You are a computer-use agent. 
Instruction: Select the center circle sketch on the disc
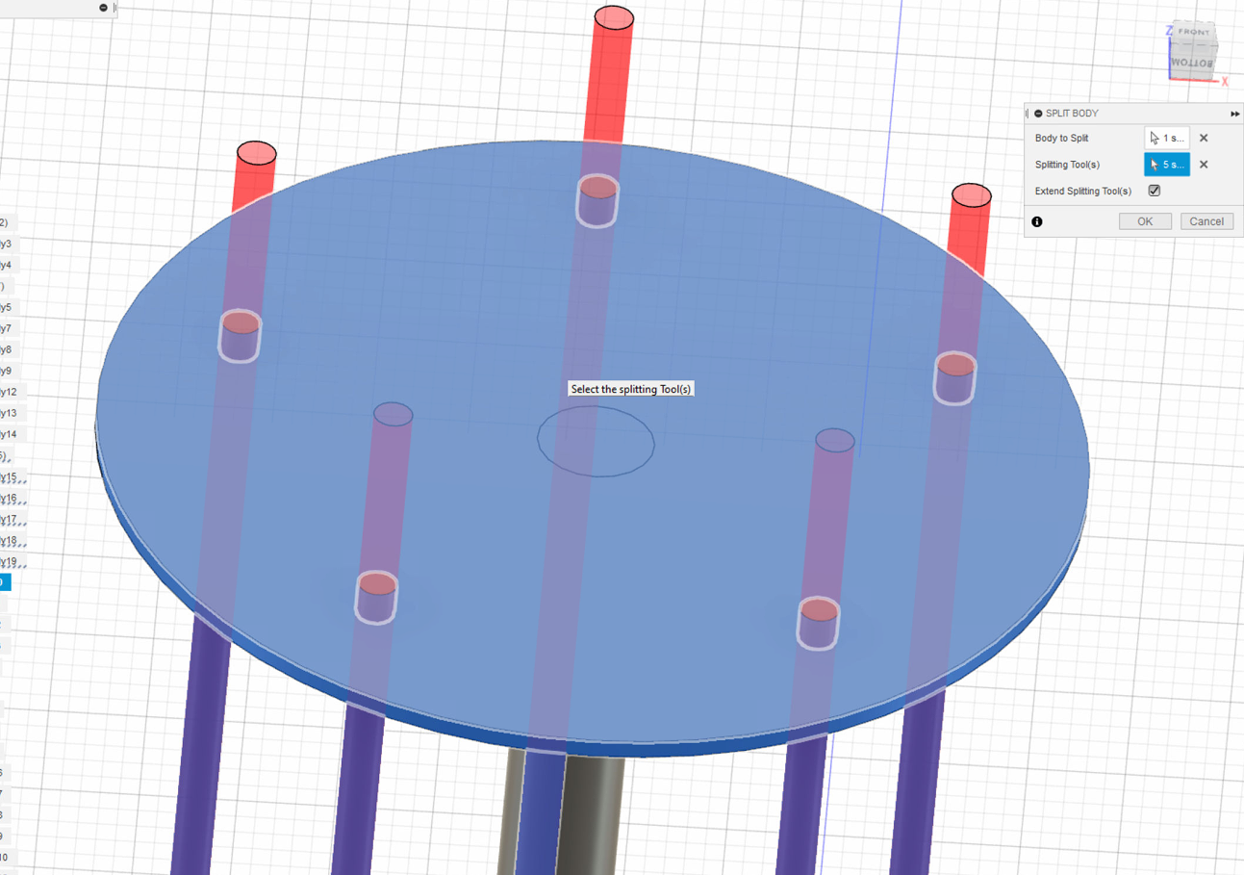coord(596,442)
